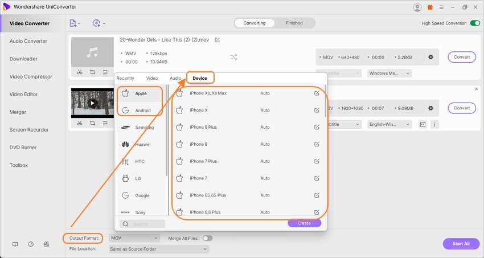Click Convert for the second file
Viewport: 484px width, 258px height.
(462, 108)
